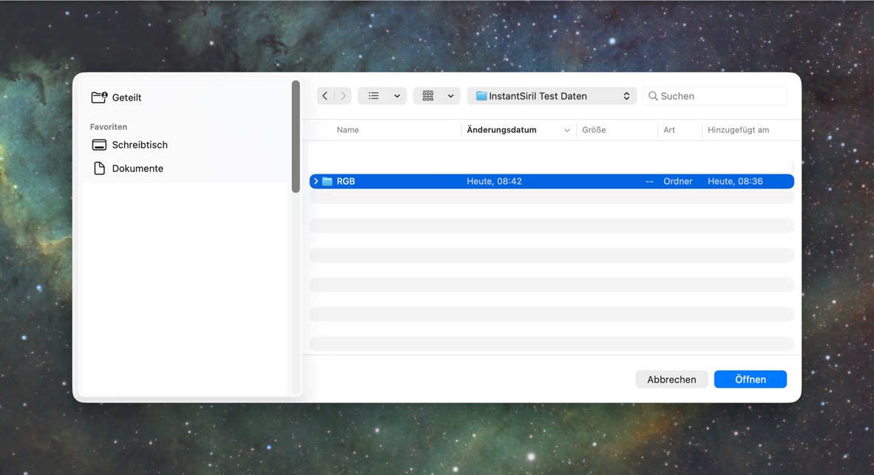
Task: Toggle sort direction arrow for Änderungsdatum
Action: pos(567,130)
